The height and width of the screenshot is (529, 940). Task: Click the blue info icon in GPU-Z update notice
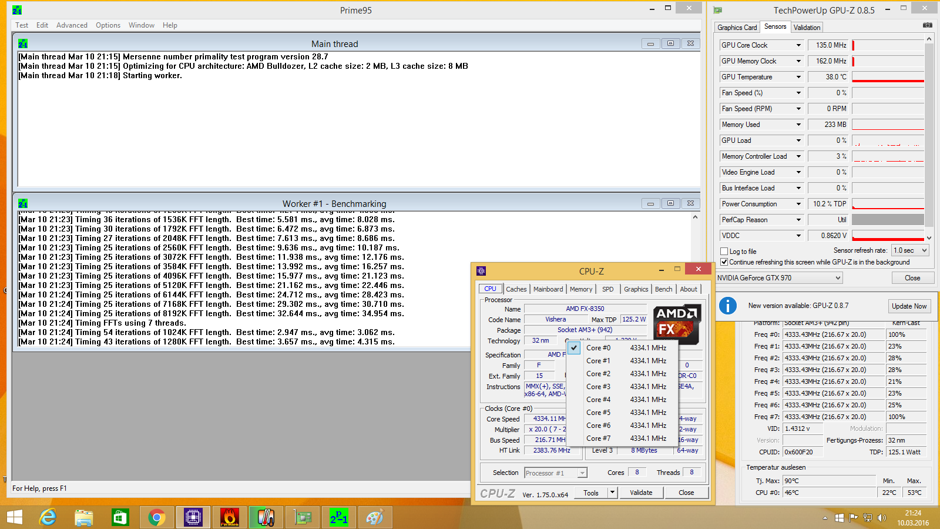(x=727, y=306)
